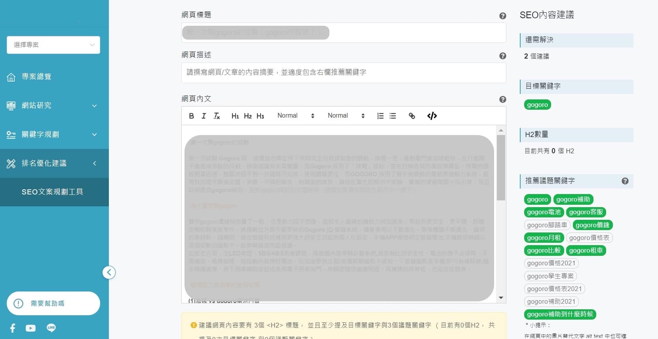Toggle the gogoro補助 keyword tag
The height and width of the screenshot is (339, 658).
pyautogui.click(x=573, y=200)
